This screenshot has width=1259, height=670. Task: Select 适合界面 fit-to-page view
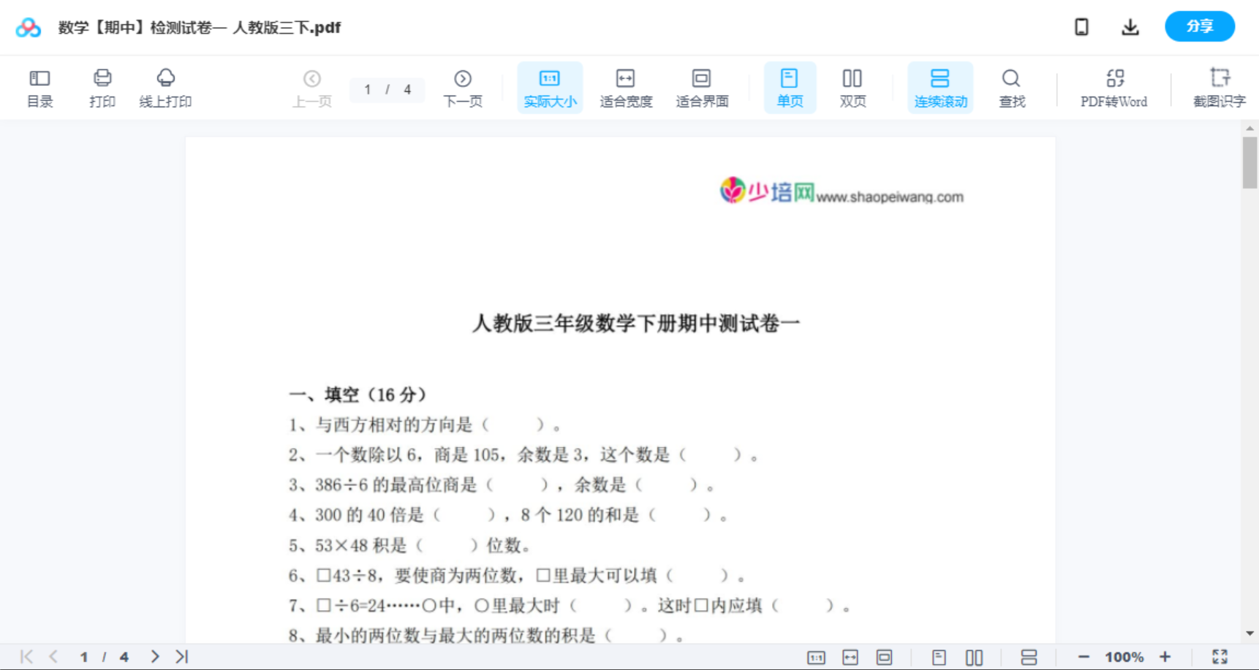[x=701, y=87]
